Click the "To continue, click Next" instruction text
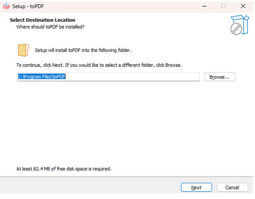The height and width of the screenshot is (199, 255). (99, 65)
